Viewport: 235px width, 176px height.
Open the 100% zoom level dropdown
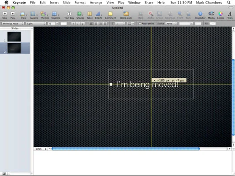tap(41, 149)
